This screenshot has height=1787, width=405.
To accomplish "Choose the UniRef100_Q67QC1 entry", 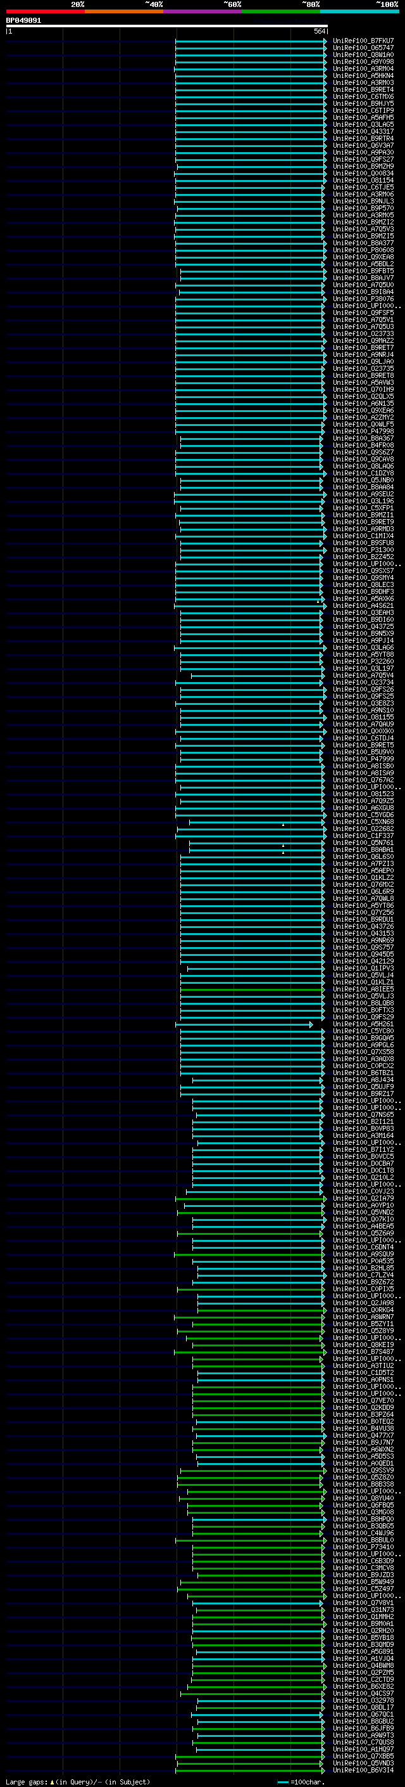I will click(363, 1714).
